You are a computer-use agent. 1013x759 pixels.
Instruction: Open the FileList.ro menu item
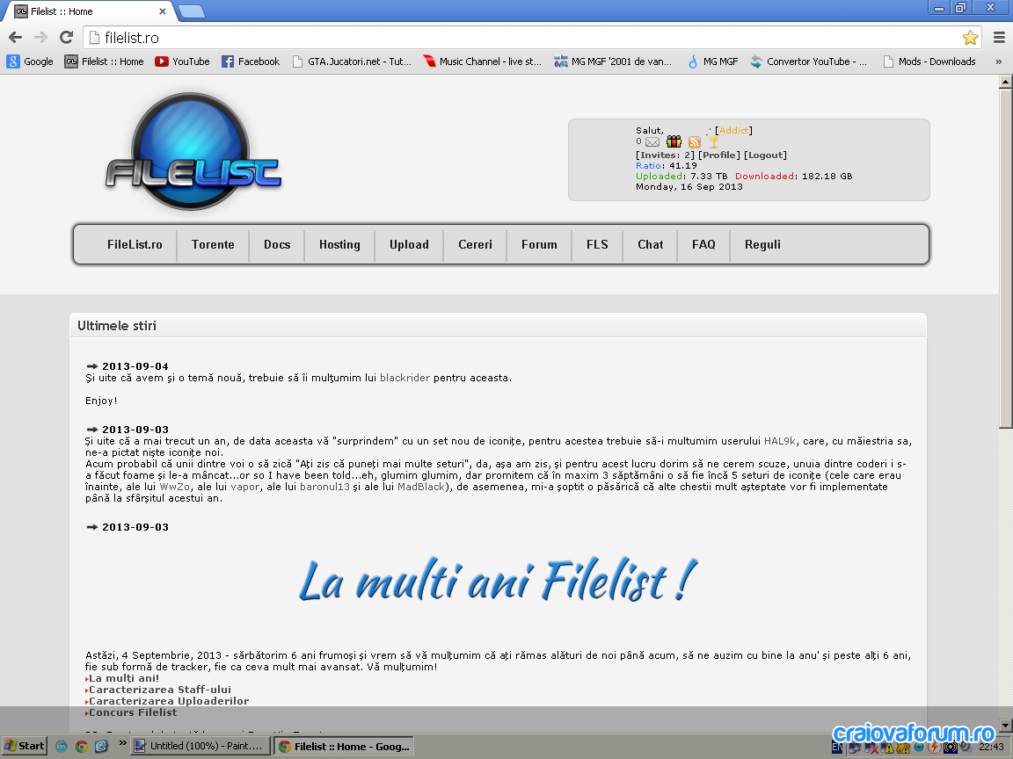pos(135,244)
